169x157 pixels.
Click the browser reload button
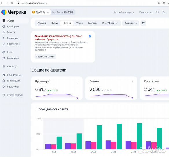pos(12,3)
